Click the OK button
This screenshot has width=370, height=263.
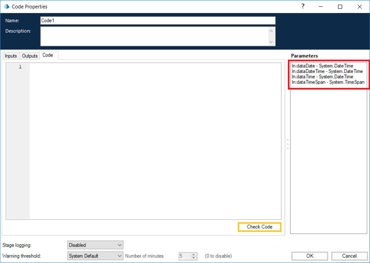(310, 256)
